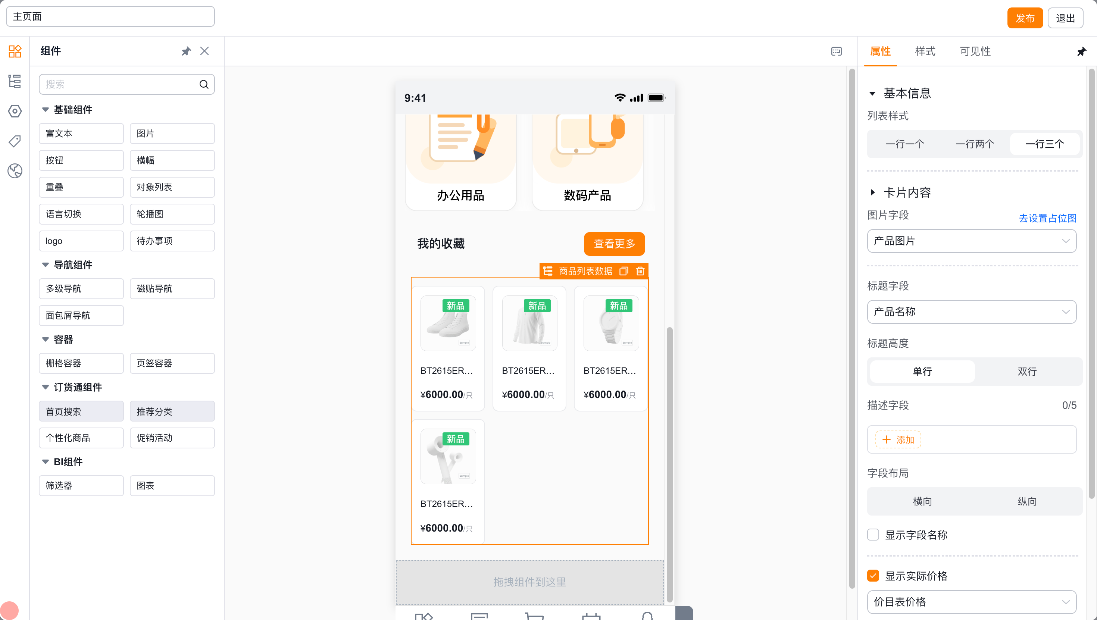The width and height of the screenshot is (1097, 620).
Task: Pin the components panel
Action: pos(186,51)
